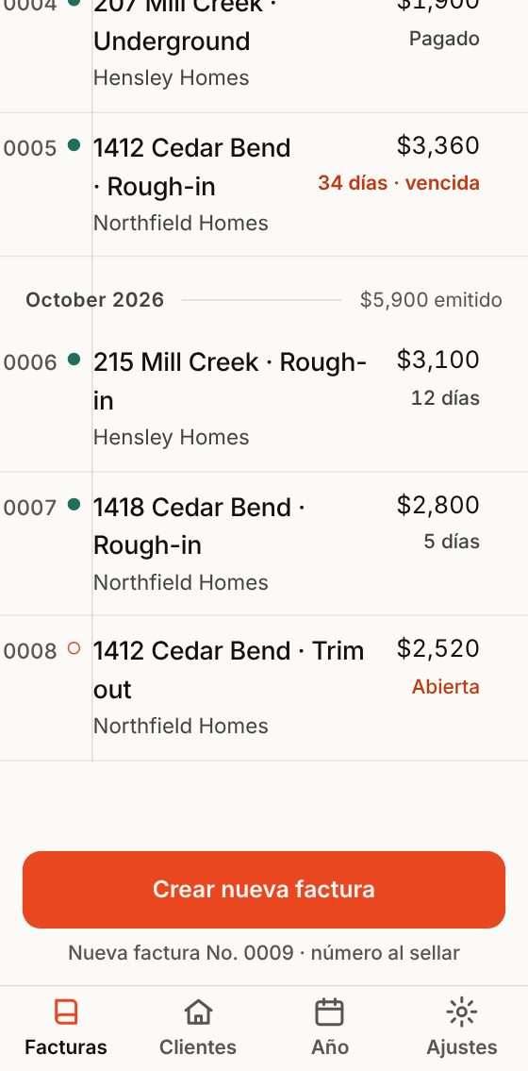
Task: Tap green status dot on invoice 0005
Action: pos(74,144)
